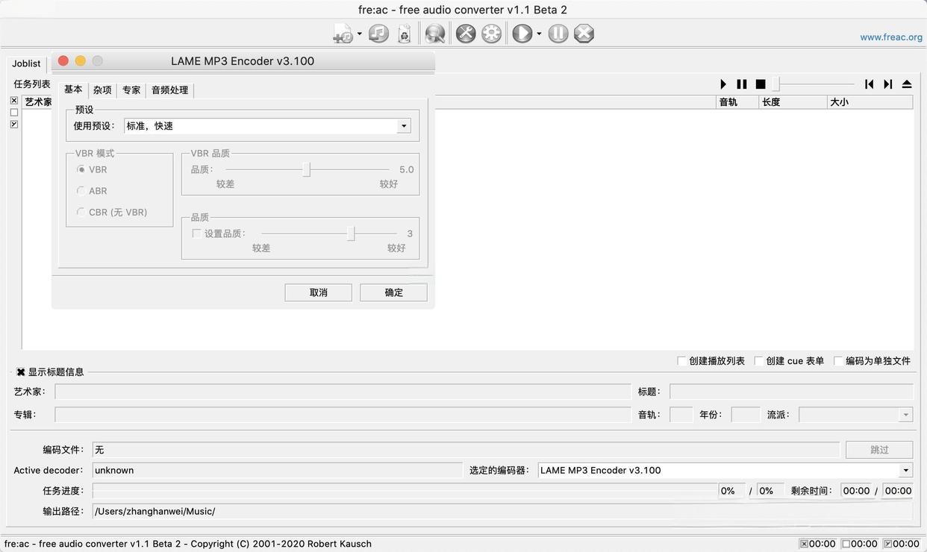Screen dimensions: 927x552
Task: Play the selected track in joblist player
Action: (723, 84)
